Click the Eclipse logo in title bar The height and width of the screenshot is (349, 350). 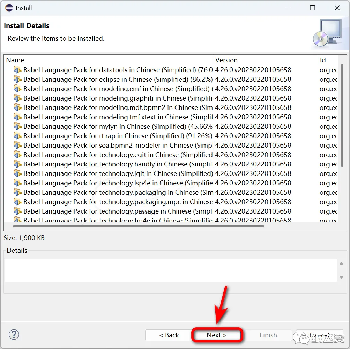click(9, 8)
